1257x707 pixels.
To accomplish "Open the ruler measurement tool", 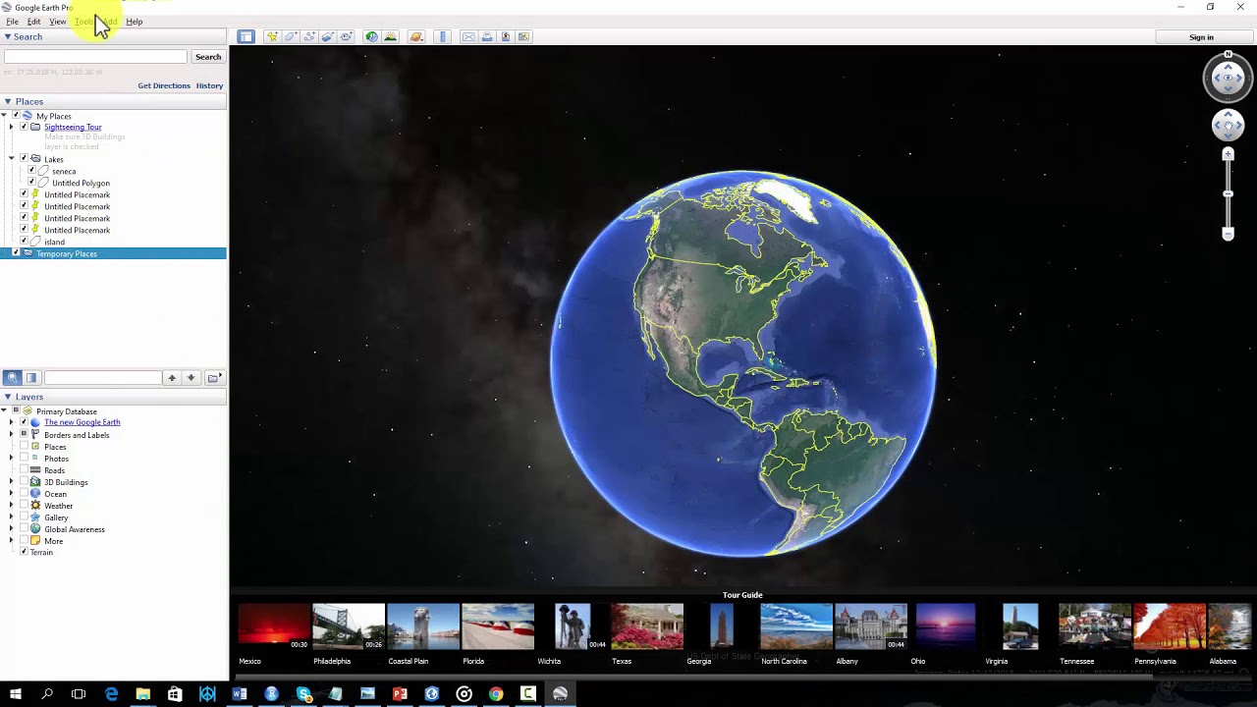I will point(443,37).
